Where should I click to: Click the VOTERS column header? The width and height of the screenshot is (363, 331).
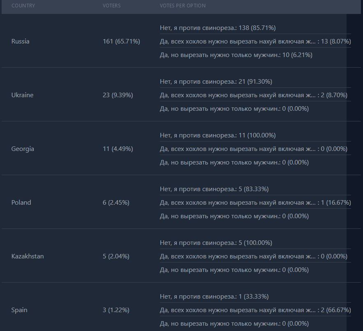(x=111, y=6)
